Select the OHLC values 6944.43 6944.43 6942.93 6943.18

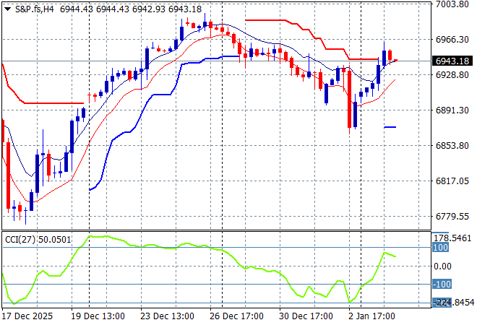coord(131,9)
